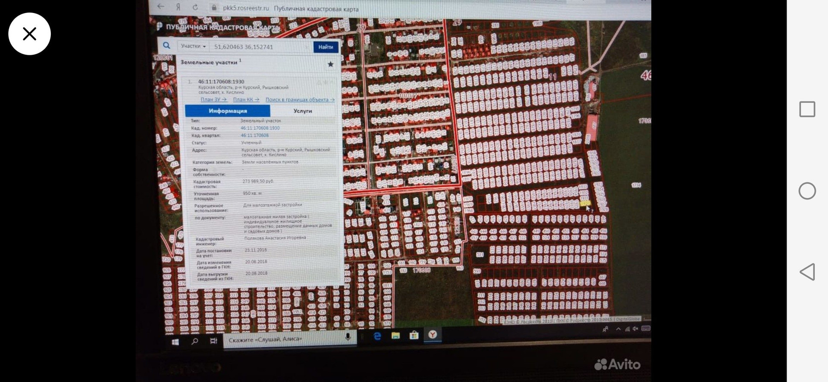Click the Кад. номер link 46:11:170608:1930
The height and width of the screenshot is (382, 828).
click(260, 128)
